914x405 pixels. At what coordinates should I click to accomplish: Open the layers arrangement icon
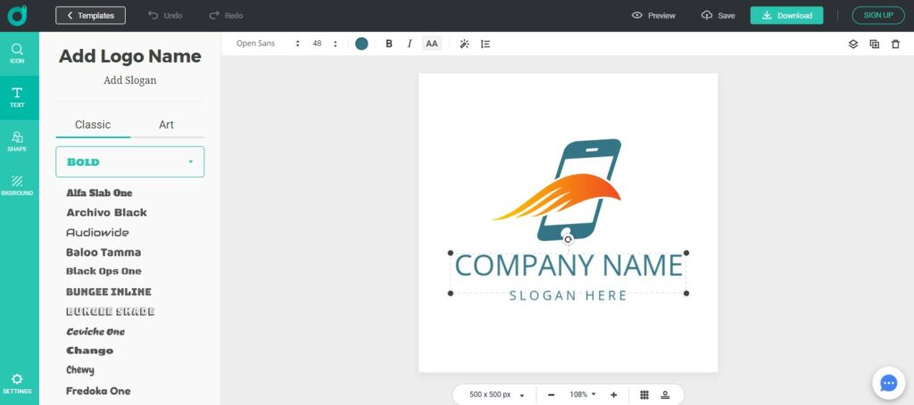point(852,44)
